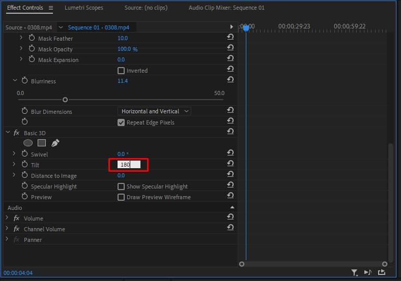Viewport: 401px width, 281px height.
Task: Switch to the Effect Controls tab
Action: point(25,8)
